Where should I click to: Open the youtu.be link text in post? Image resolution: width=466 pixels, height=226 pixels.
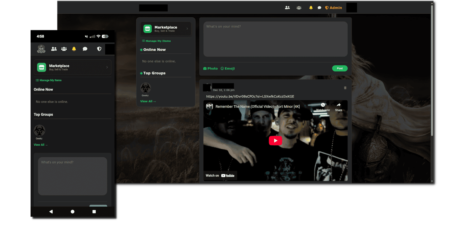point(250,96)
